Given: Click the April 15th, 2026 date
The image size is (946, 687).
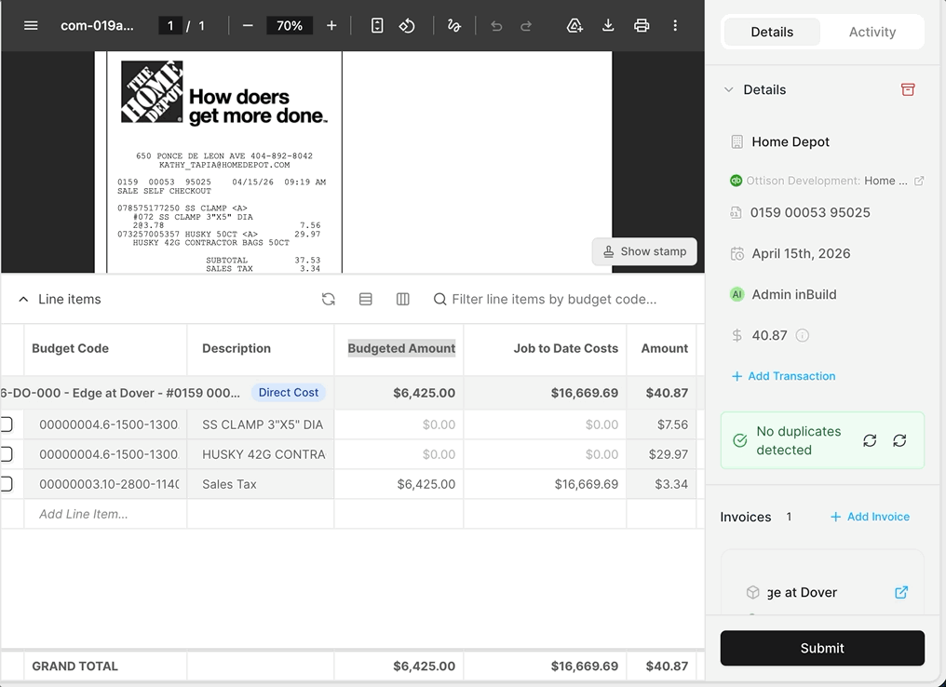Looking at the screenshot, I should click(x=801, y=253).
